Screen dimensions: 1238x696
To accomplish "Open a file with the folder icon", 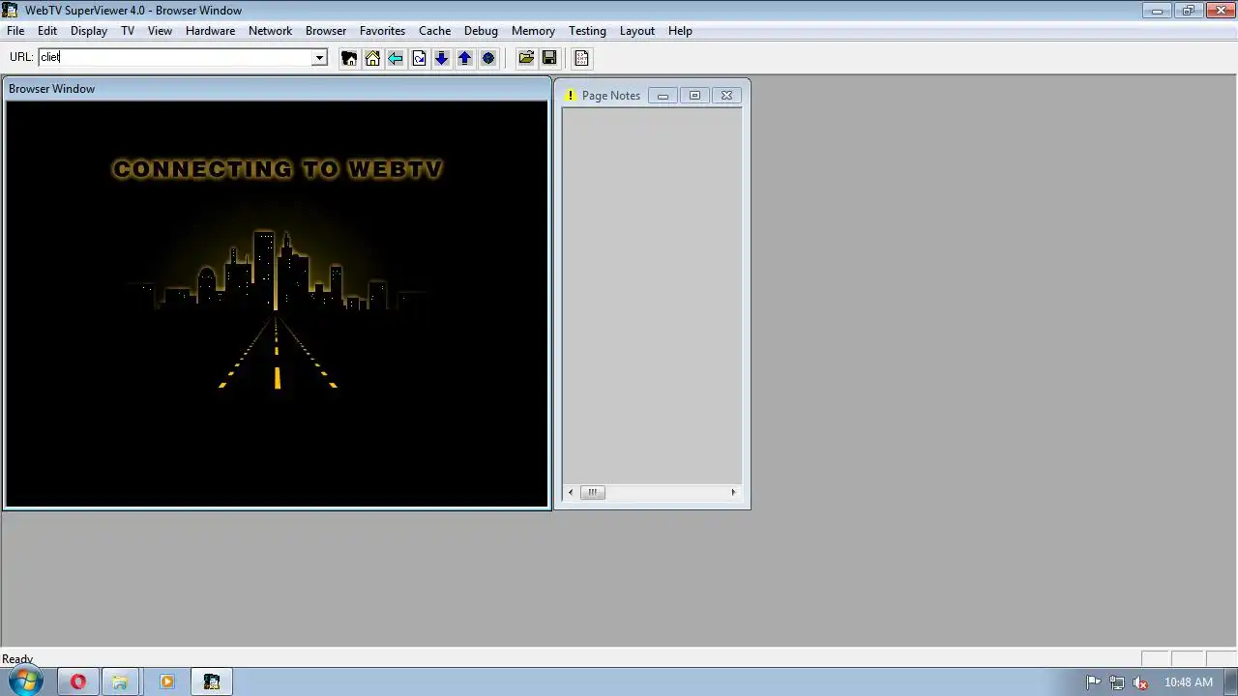I will [x=526, y=58].
